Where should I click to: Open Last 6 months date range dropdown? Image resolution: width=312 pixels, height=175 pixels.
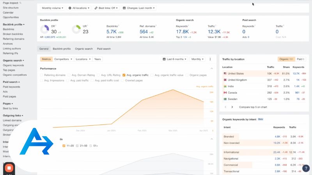pyautogui.click(x=174, y=59)
